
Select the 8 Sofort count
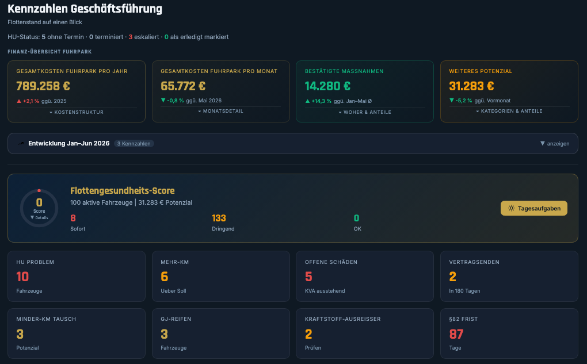73,218
